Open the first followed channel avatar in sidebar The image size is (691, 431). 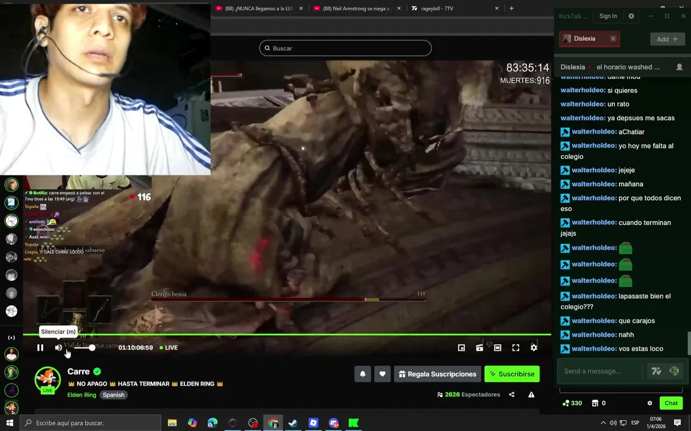pos(11,184)
